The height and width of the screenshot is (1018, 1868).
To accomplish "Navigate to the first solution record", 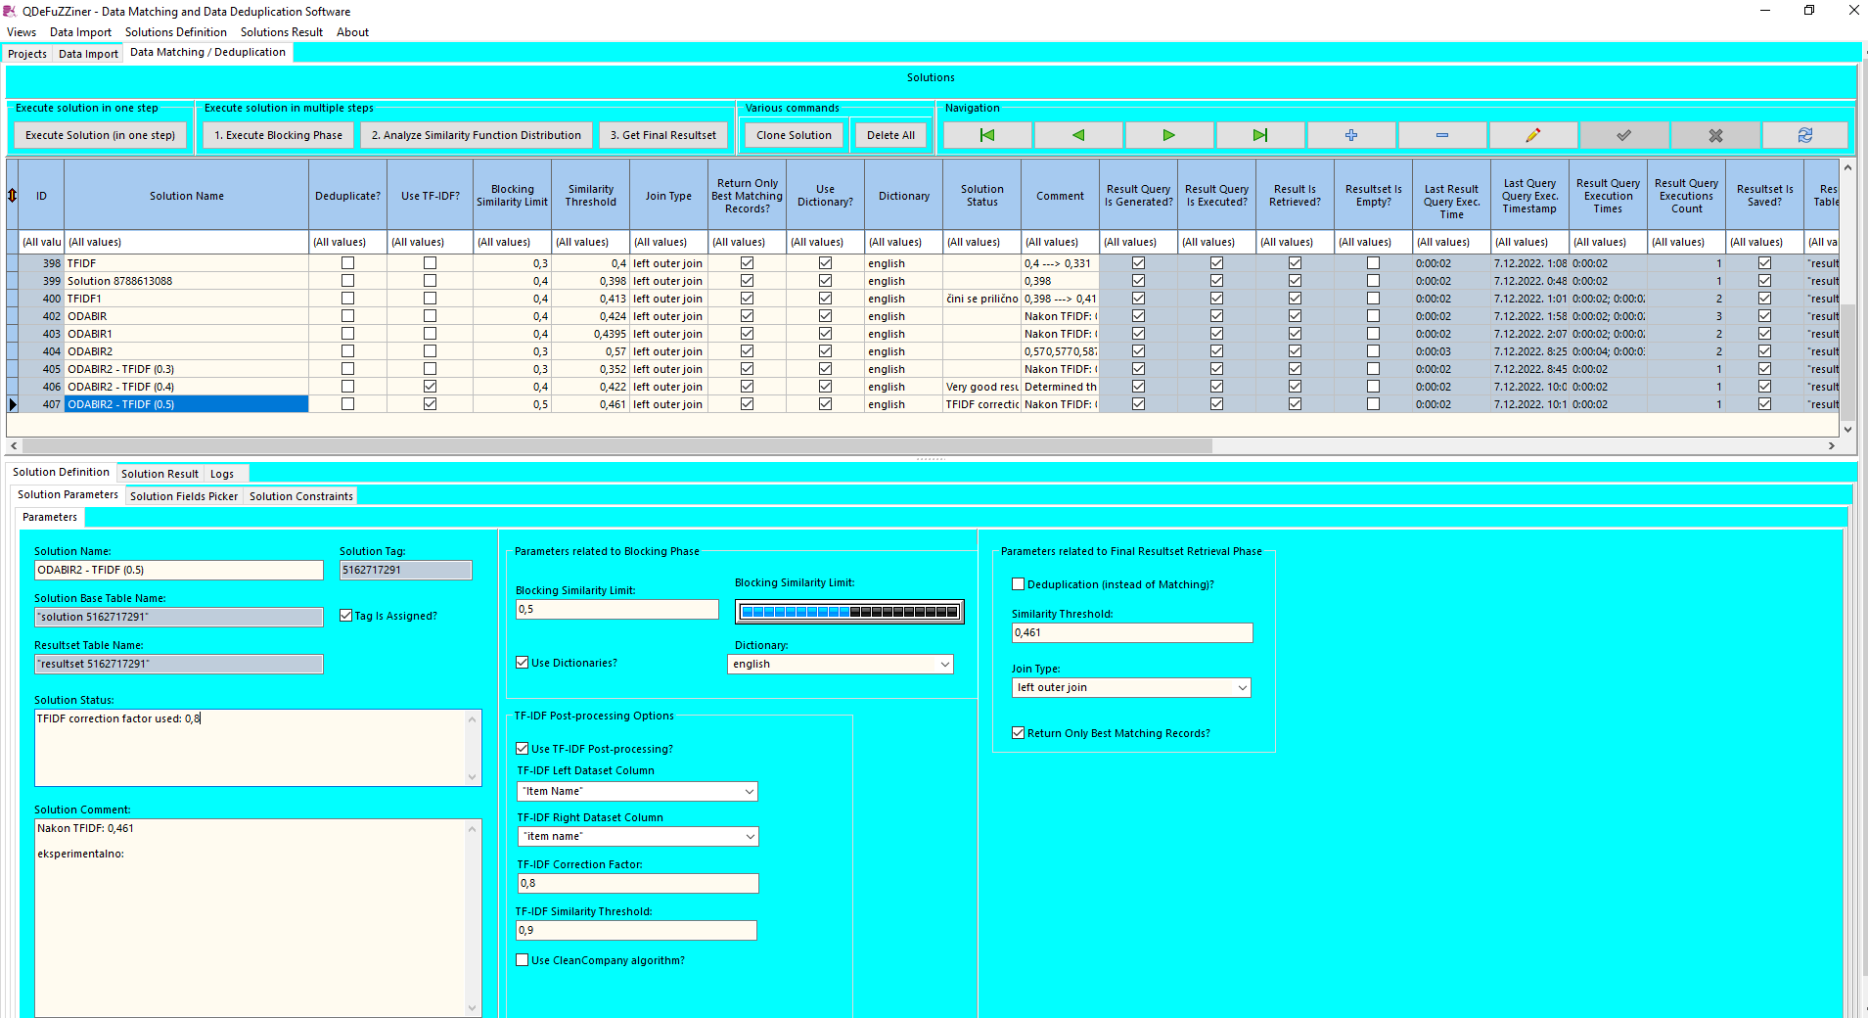I will (986, 134).
